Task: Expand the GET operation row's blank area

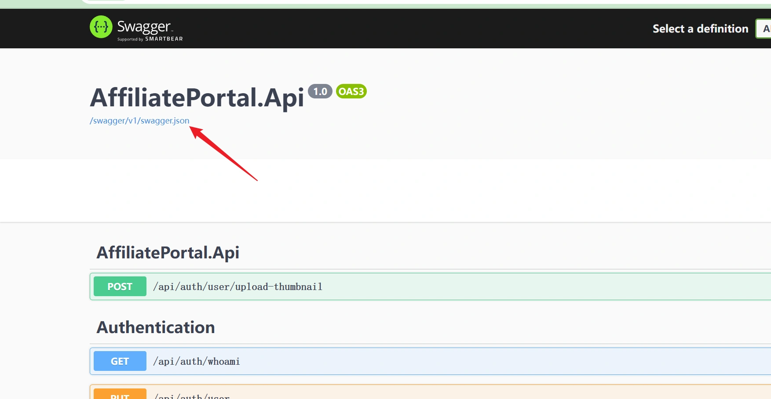Action: coord(528,362)
